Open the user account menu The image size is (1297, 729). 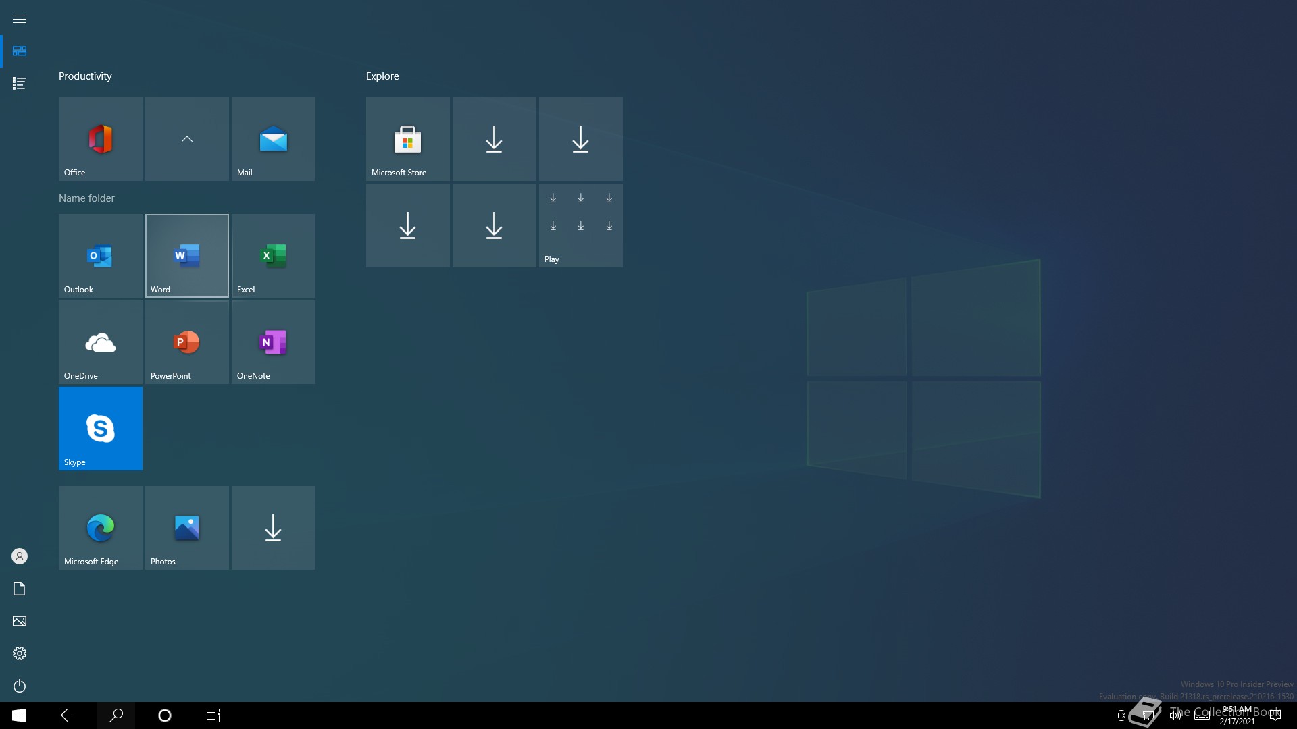pos(20,556)
